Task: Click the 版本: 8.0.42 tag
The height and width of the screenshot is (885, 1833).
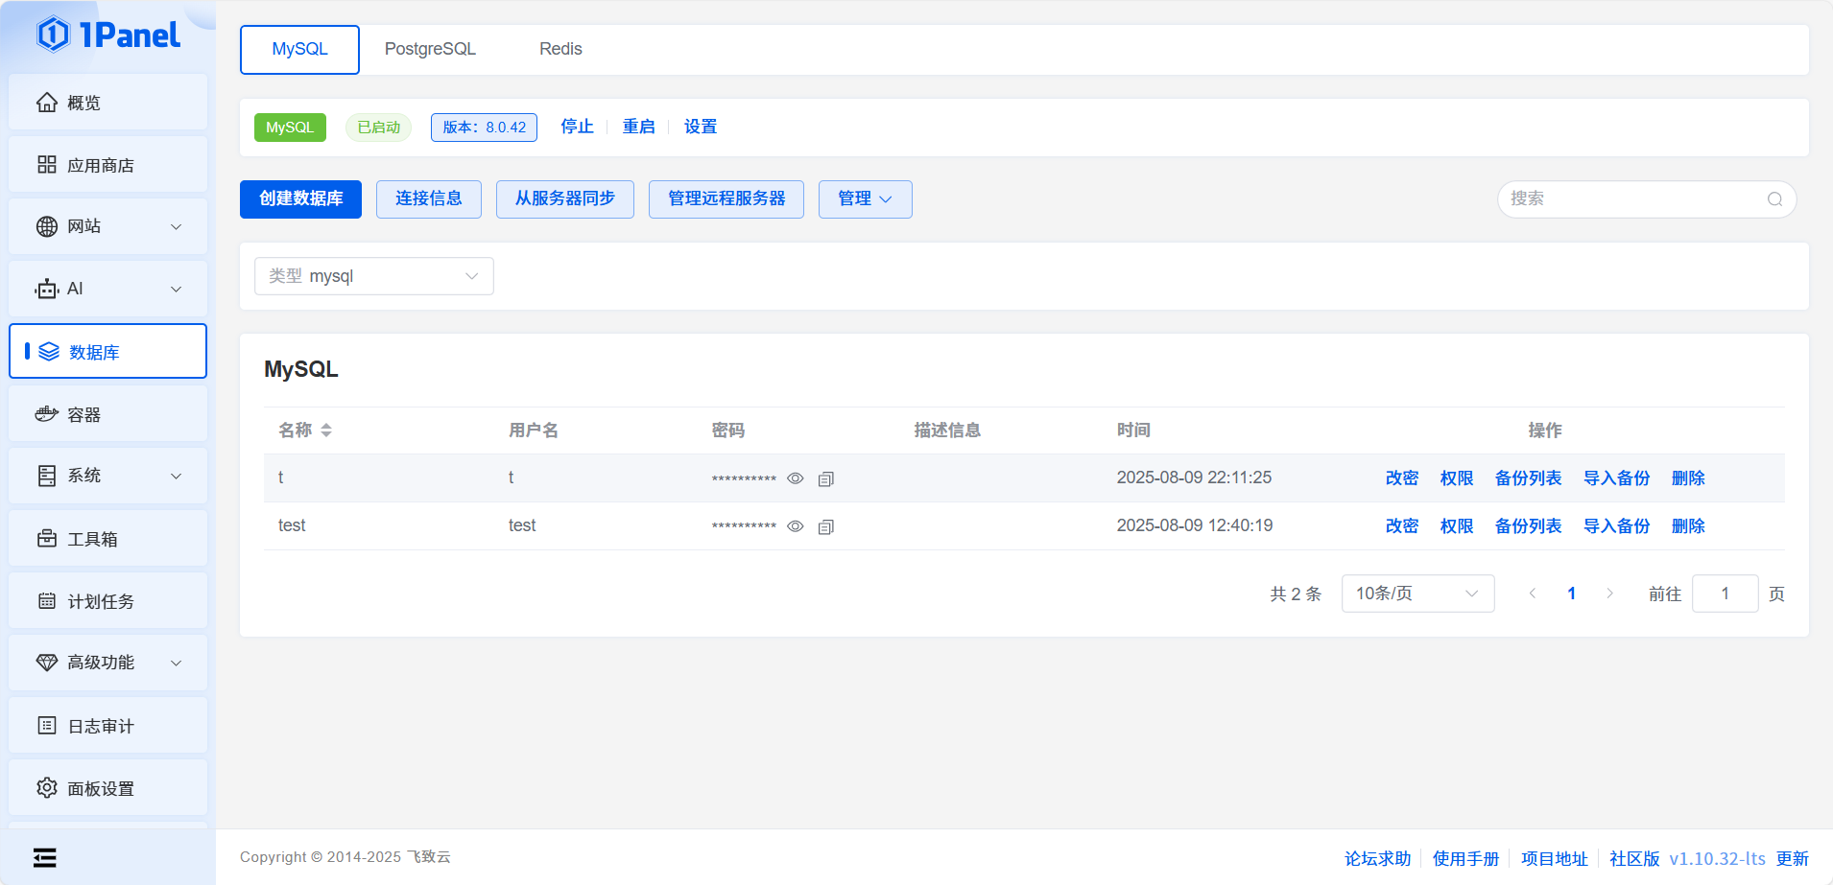Action: tap(484, 128)
